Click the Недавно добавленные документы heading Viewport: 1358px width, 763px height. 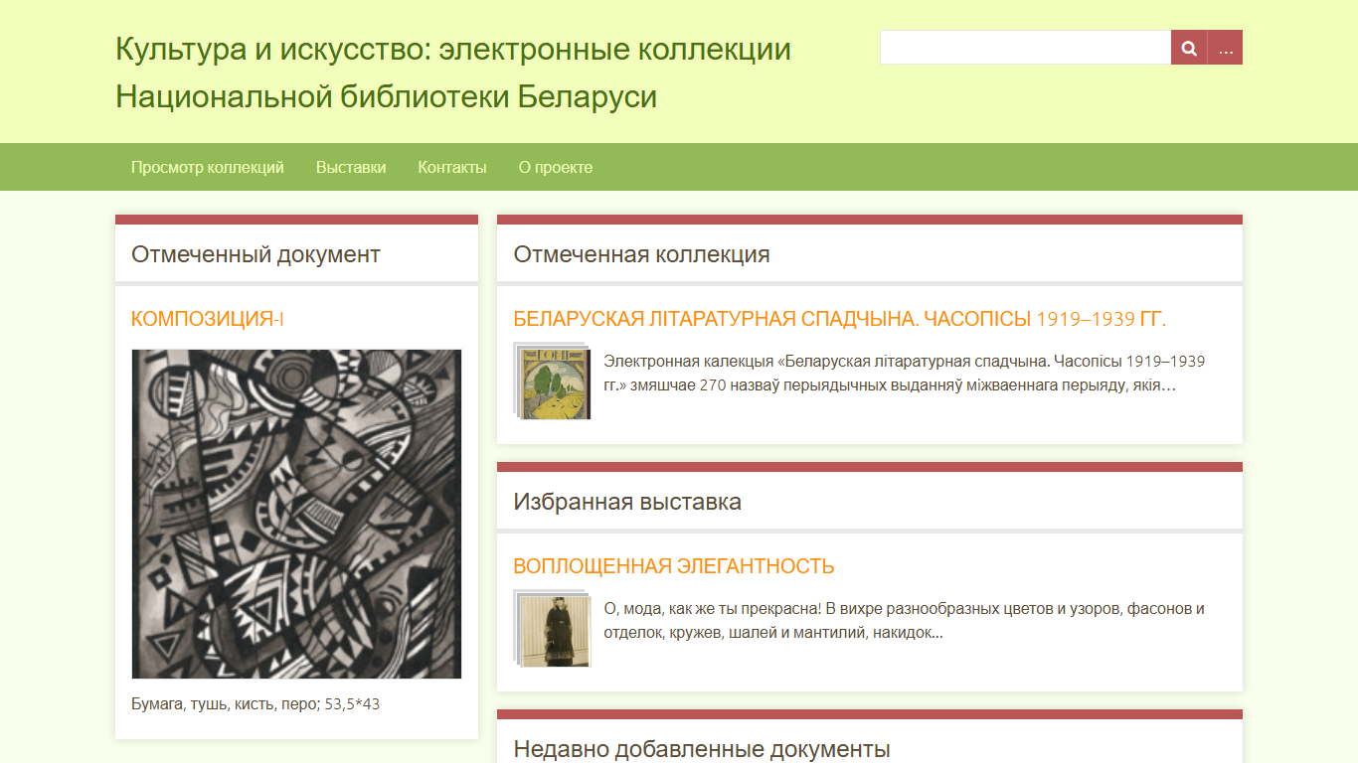click(x=702, y=749)
